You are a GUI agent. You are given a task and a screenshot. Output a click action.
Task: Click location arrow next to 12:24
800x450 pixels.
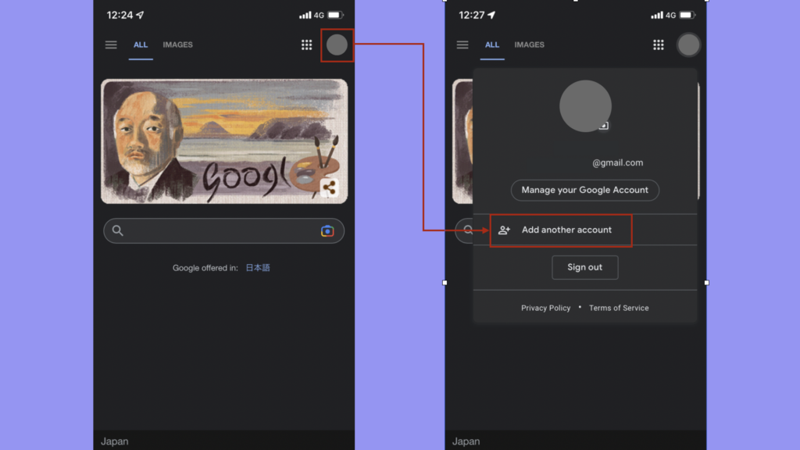click(x=140, y=16)
